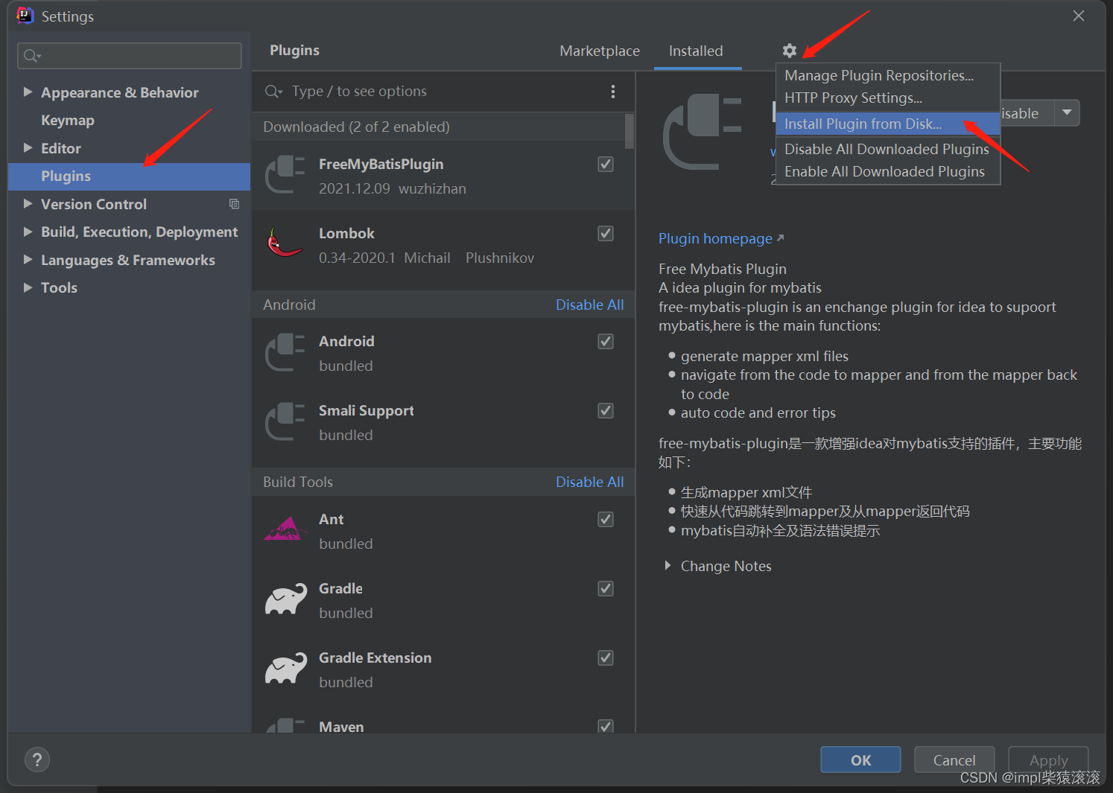1113x793 pixels.
Task: Open the three-dot plugin search options
Action: (612, 92)
